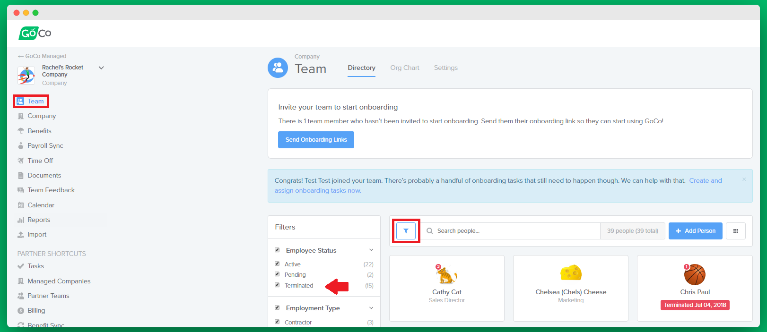The image size is (767, 332).
Task: Open Documents in the sidebar
Action: 44,175
